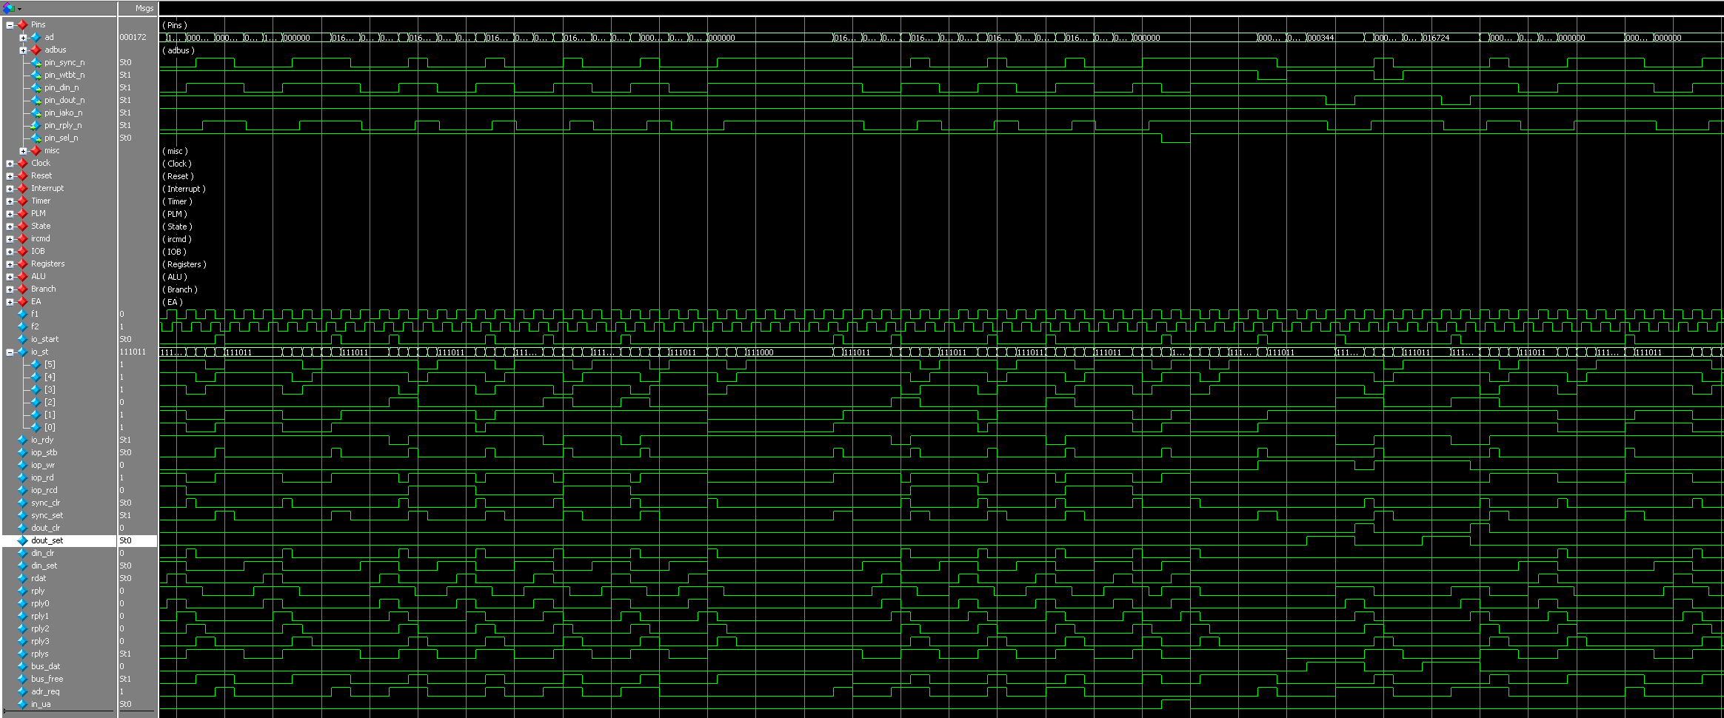Select bit [2] of io_st
This screenshot has width=1724, height=718.
tap(50, 402)
